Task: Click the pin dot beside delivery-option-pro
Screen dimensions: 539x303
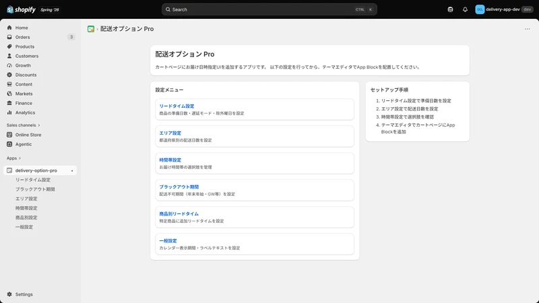Action: point(72,171)
